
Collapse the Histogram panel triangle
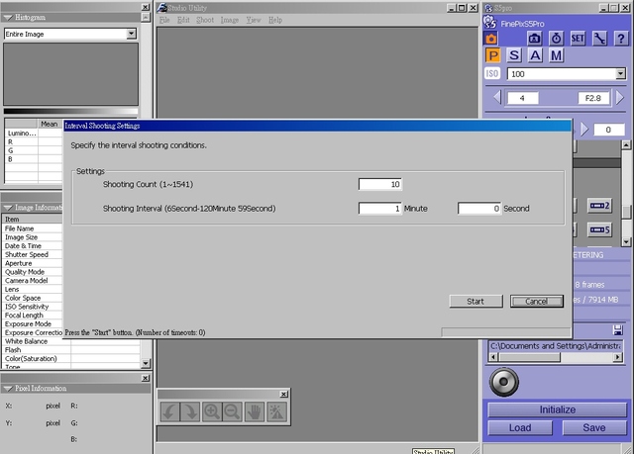(x=8, y=18)
